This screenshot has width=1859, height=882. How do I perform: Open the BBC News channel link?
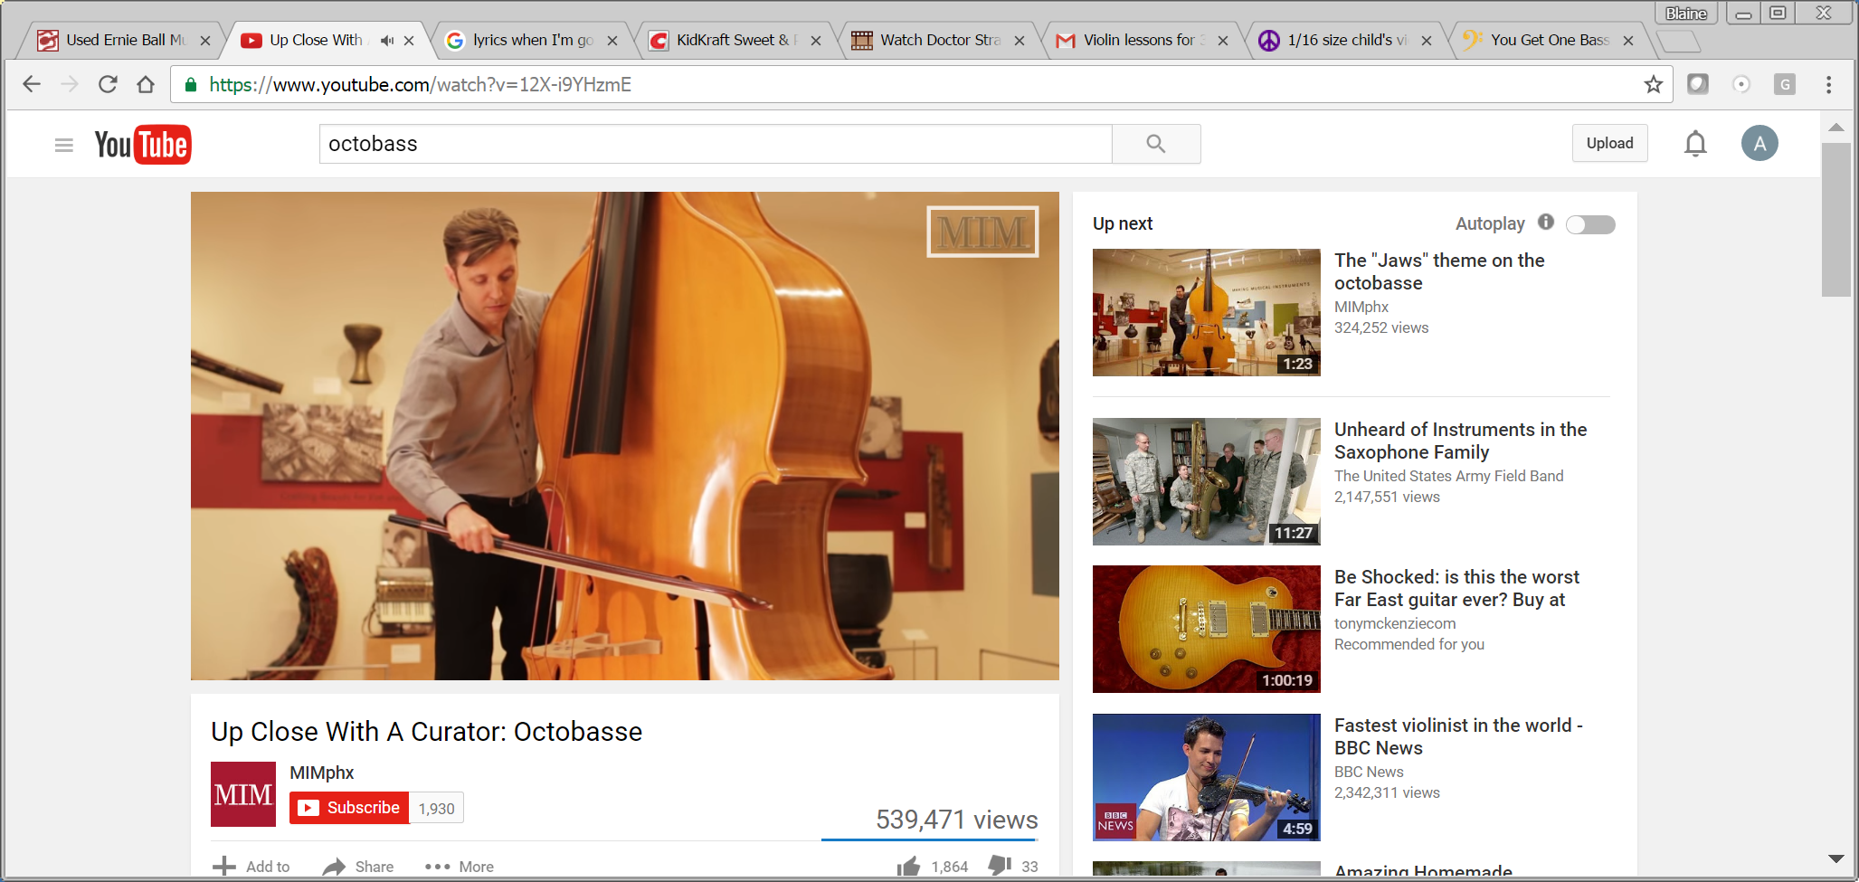point(1369,772)
